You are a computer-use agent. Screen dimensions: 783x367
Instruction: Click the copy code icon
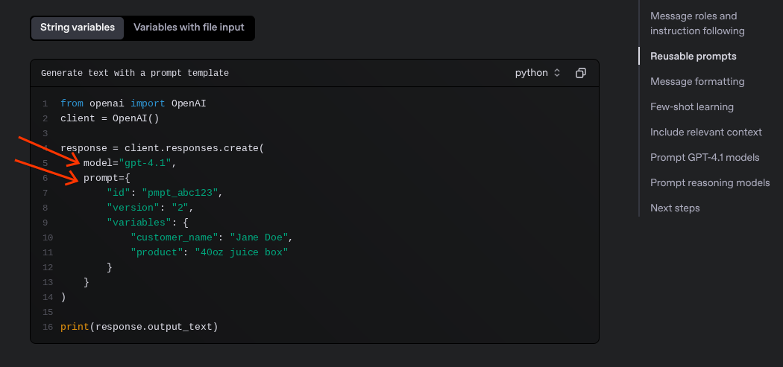coord(581,73)
